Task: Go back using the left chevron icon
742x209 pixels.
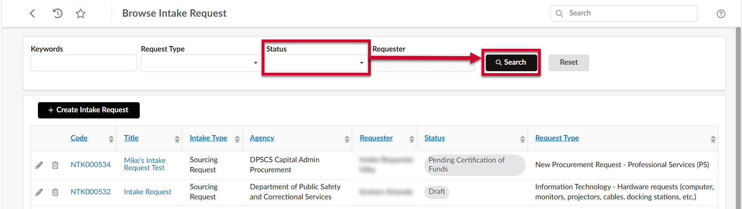Action: point(33,14)
